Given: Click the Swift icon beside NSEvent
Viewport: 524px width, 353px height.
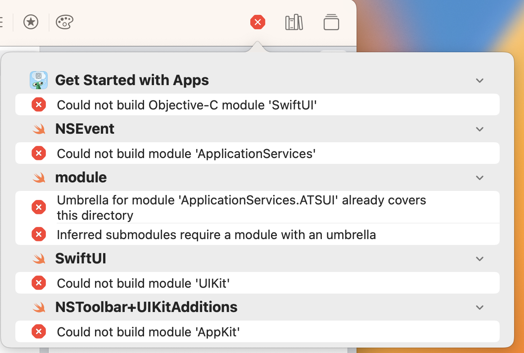Looking at the screenshot, I should pyautogui.click(x=39, y=129).
